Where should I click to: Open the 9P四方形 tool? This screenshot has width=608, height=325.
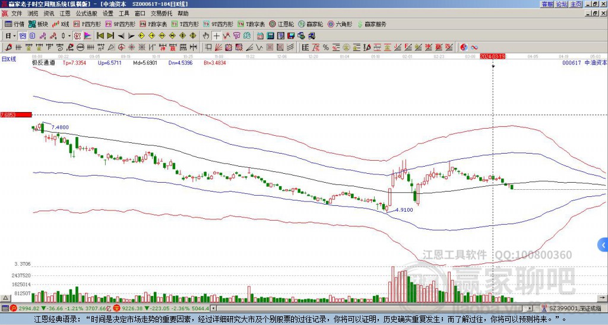120,24
